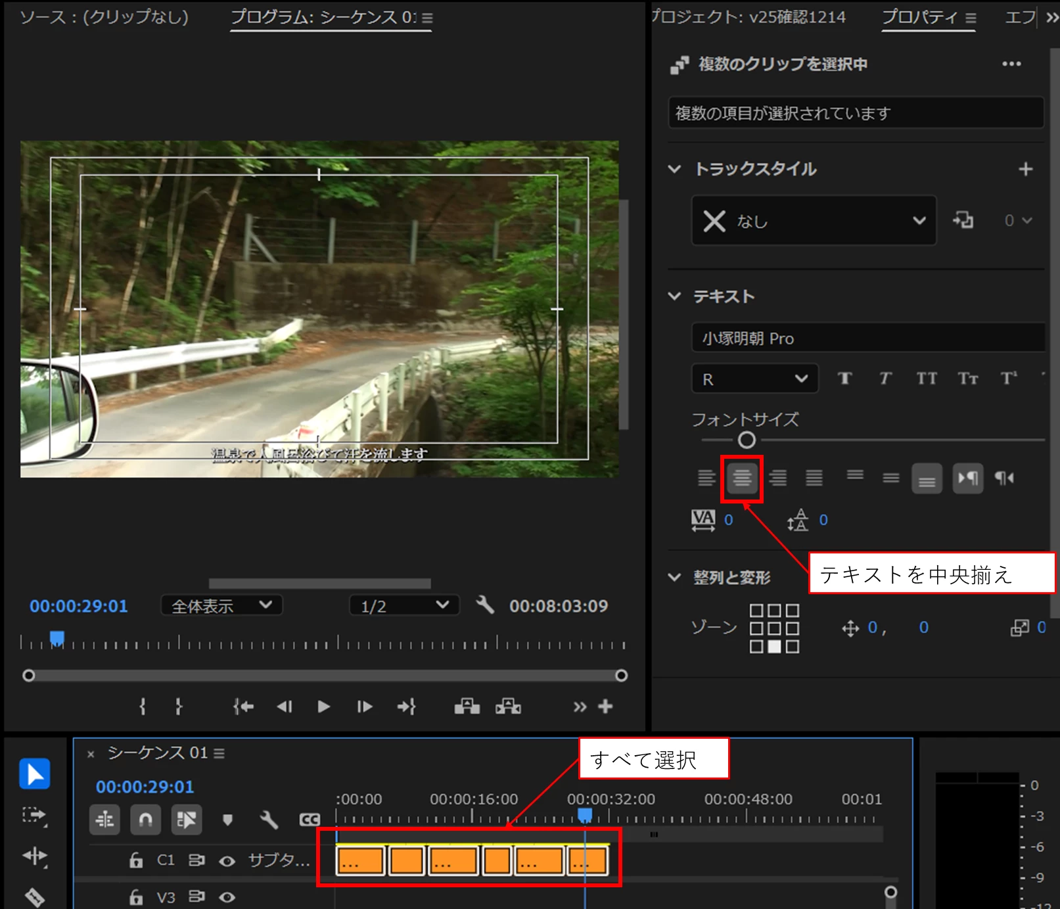Center-align the caption text

point(742,478)
